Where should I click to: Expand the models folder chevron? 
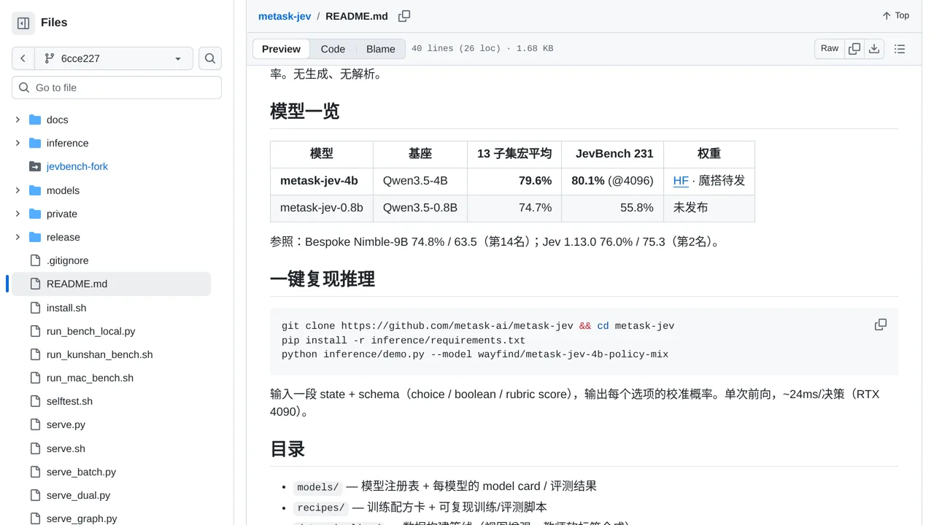pos(18,190)
